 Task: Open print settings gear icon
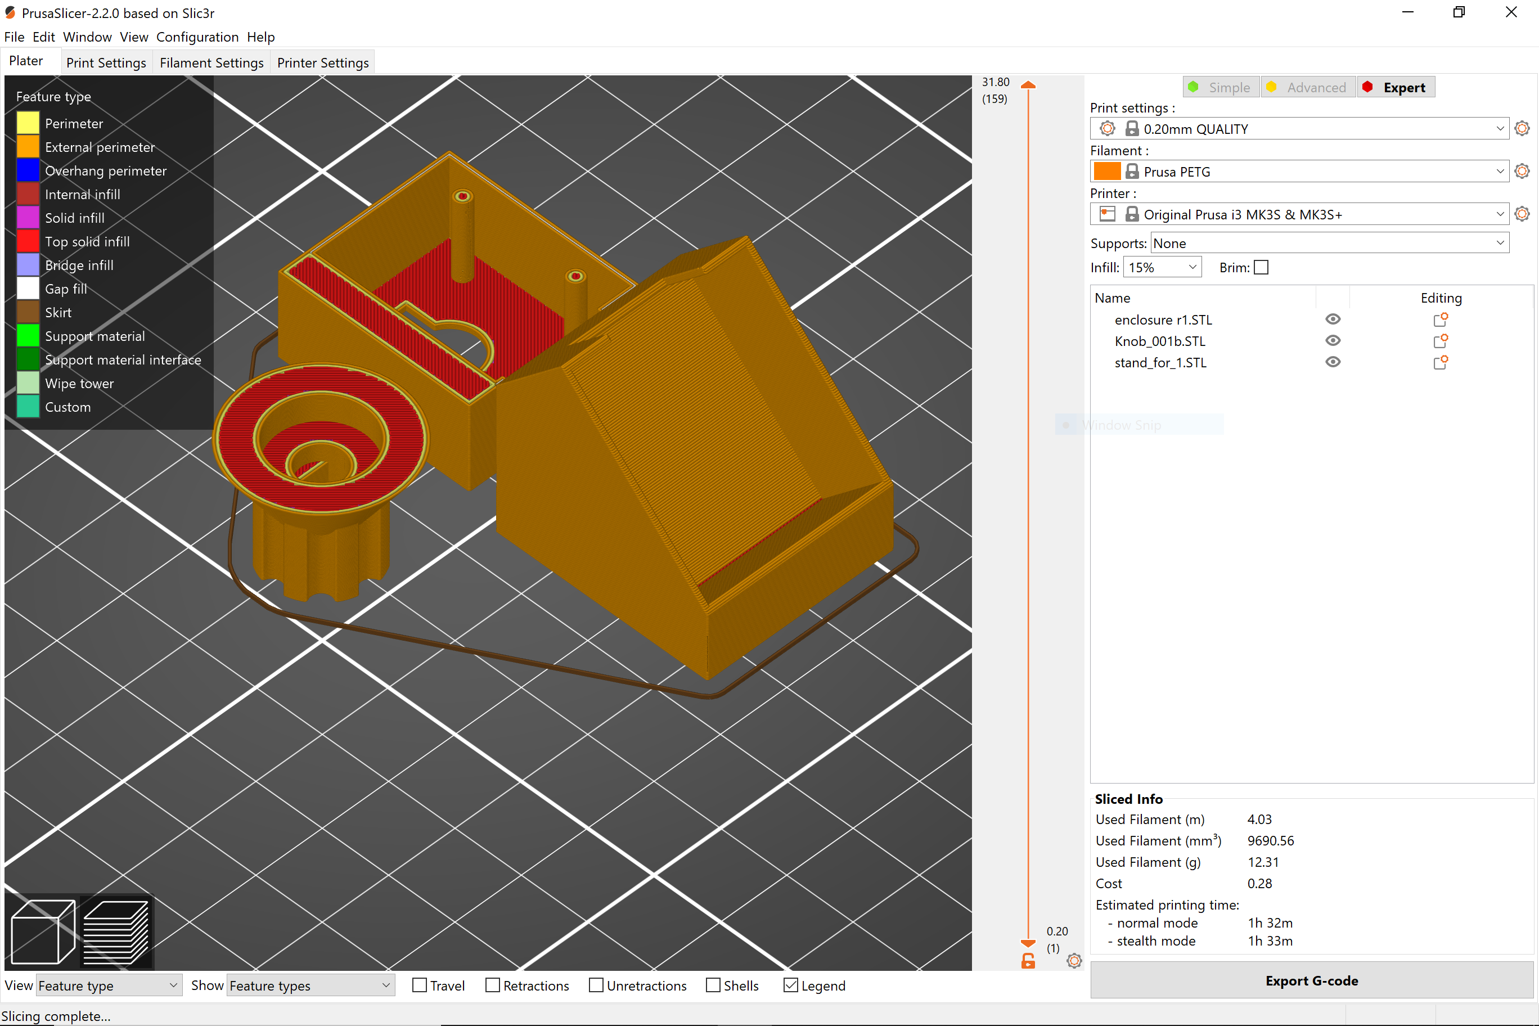pyautogui.click(x=1522, y=128)
